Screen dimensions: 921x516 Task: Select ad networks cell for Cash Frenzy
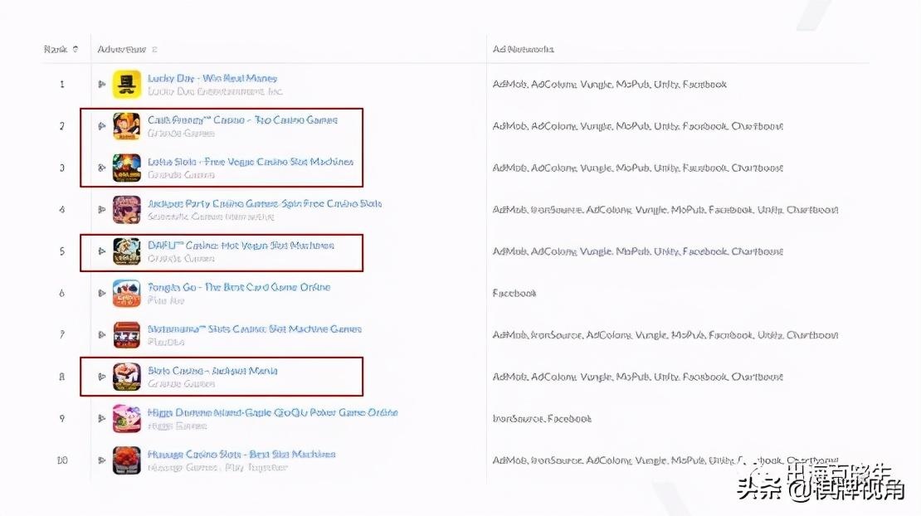(x=637, y=126)
